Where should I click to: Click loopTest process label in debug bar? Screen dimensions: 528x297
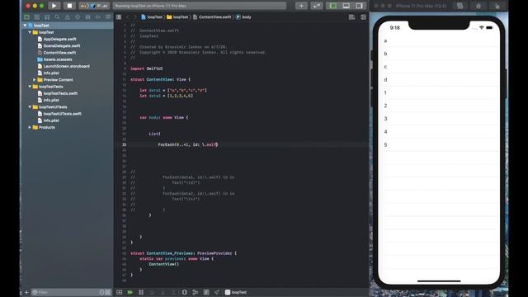(x=236, y=292)
